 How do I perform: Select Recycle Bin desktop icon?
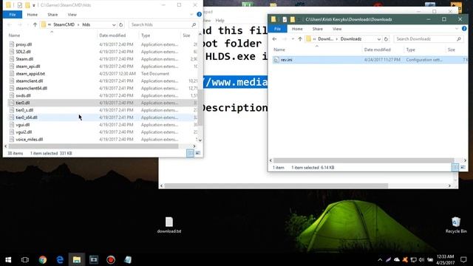(456, 225)
